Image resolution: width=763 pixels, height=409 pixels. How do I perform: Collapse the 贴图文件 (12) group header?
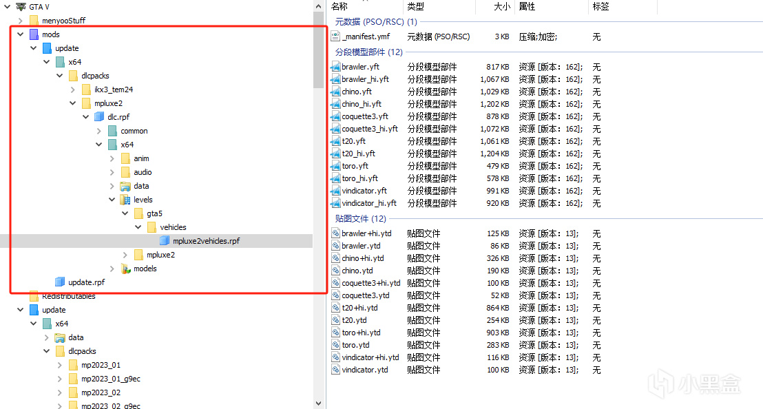click(361, 219)
